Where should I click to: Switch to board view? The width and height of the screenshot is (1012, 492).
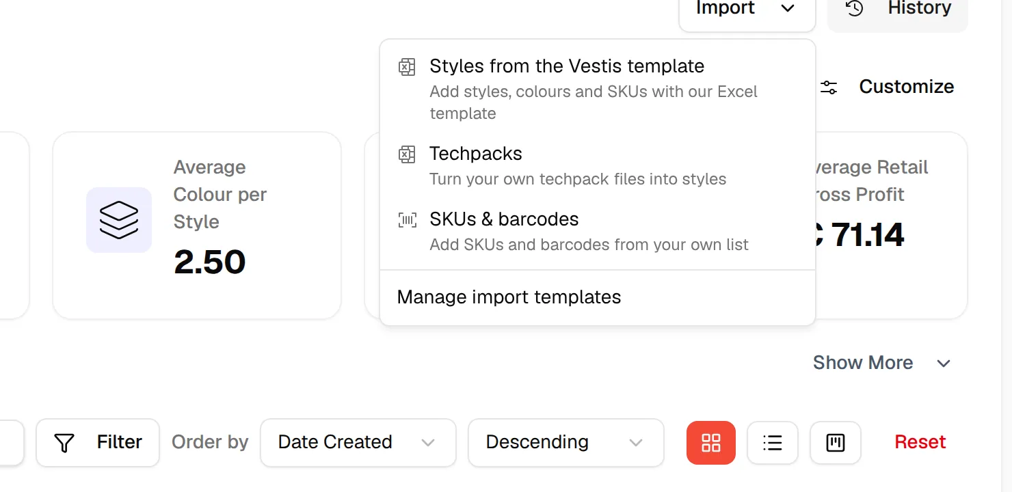pyautogui.click(x=836, y=443)
